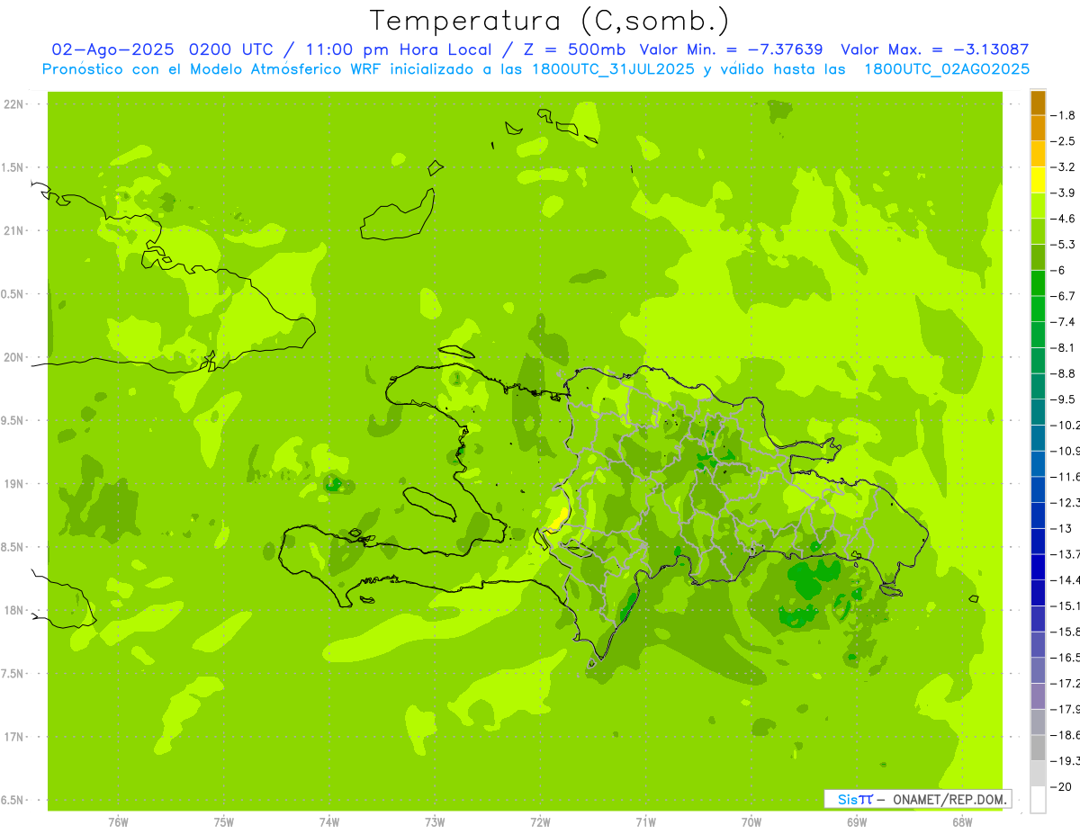Click the '-8.1' colorbar label
Screen dimensions: 1080x834
(x=1064, y=347)
